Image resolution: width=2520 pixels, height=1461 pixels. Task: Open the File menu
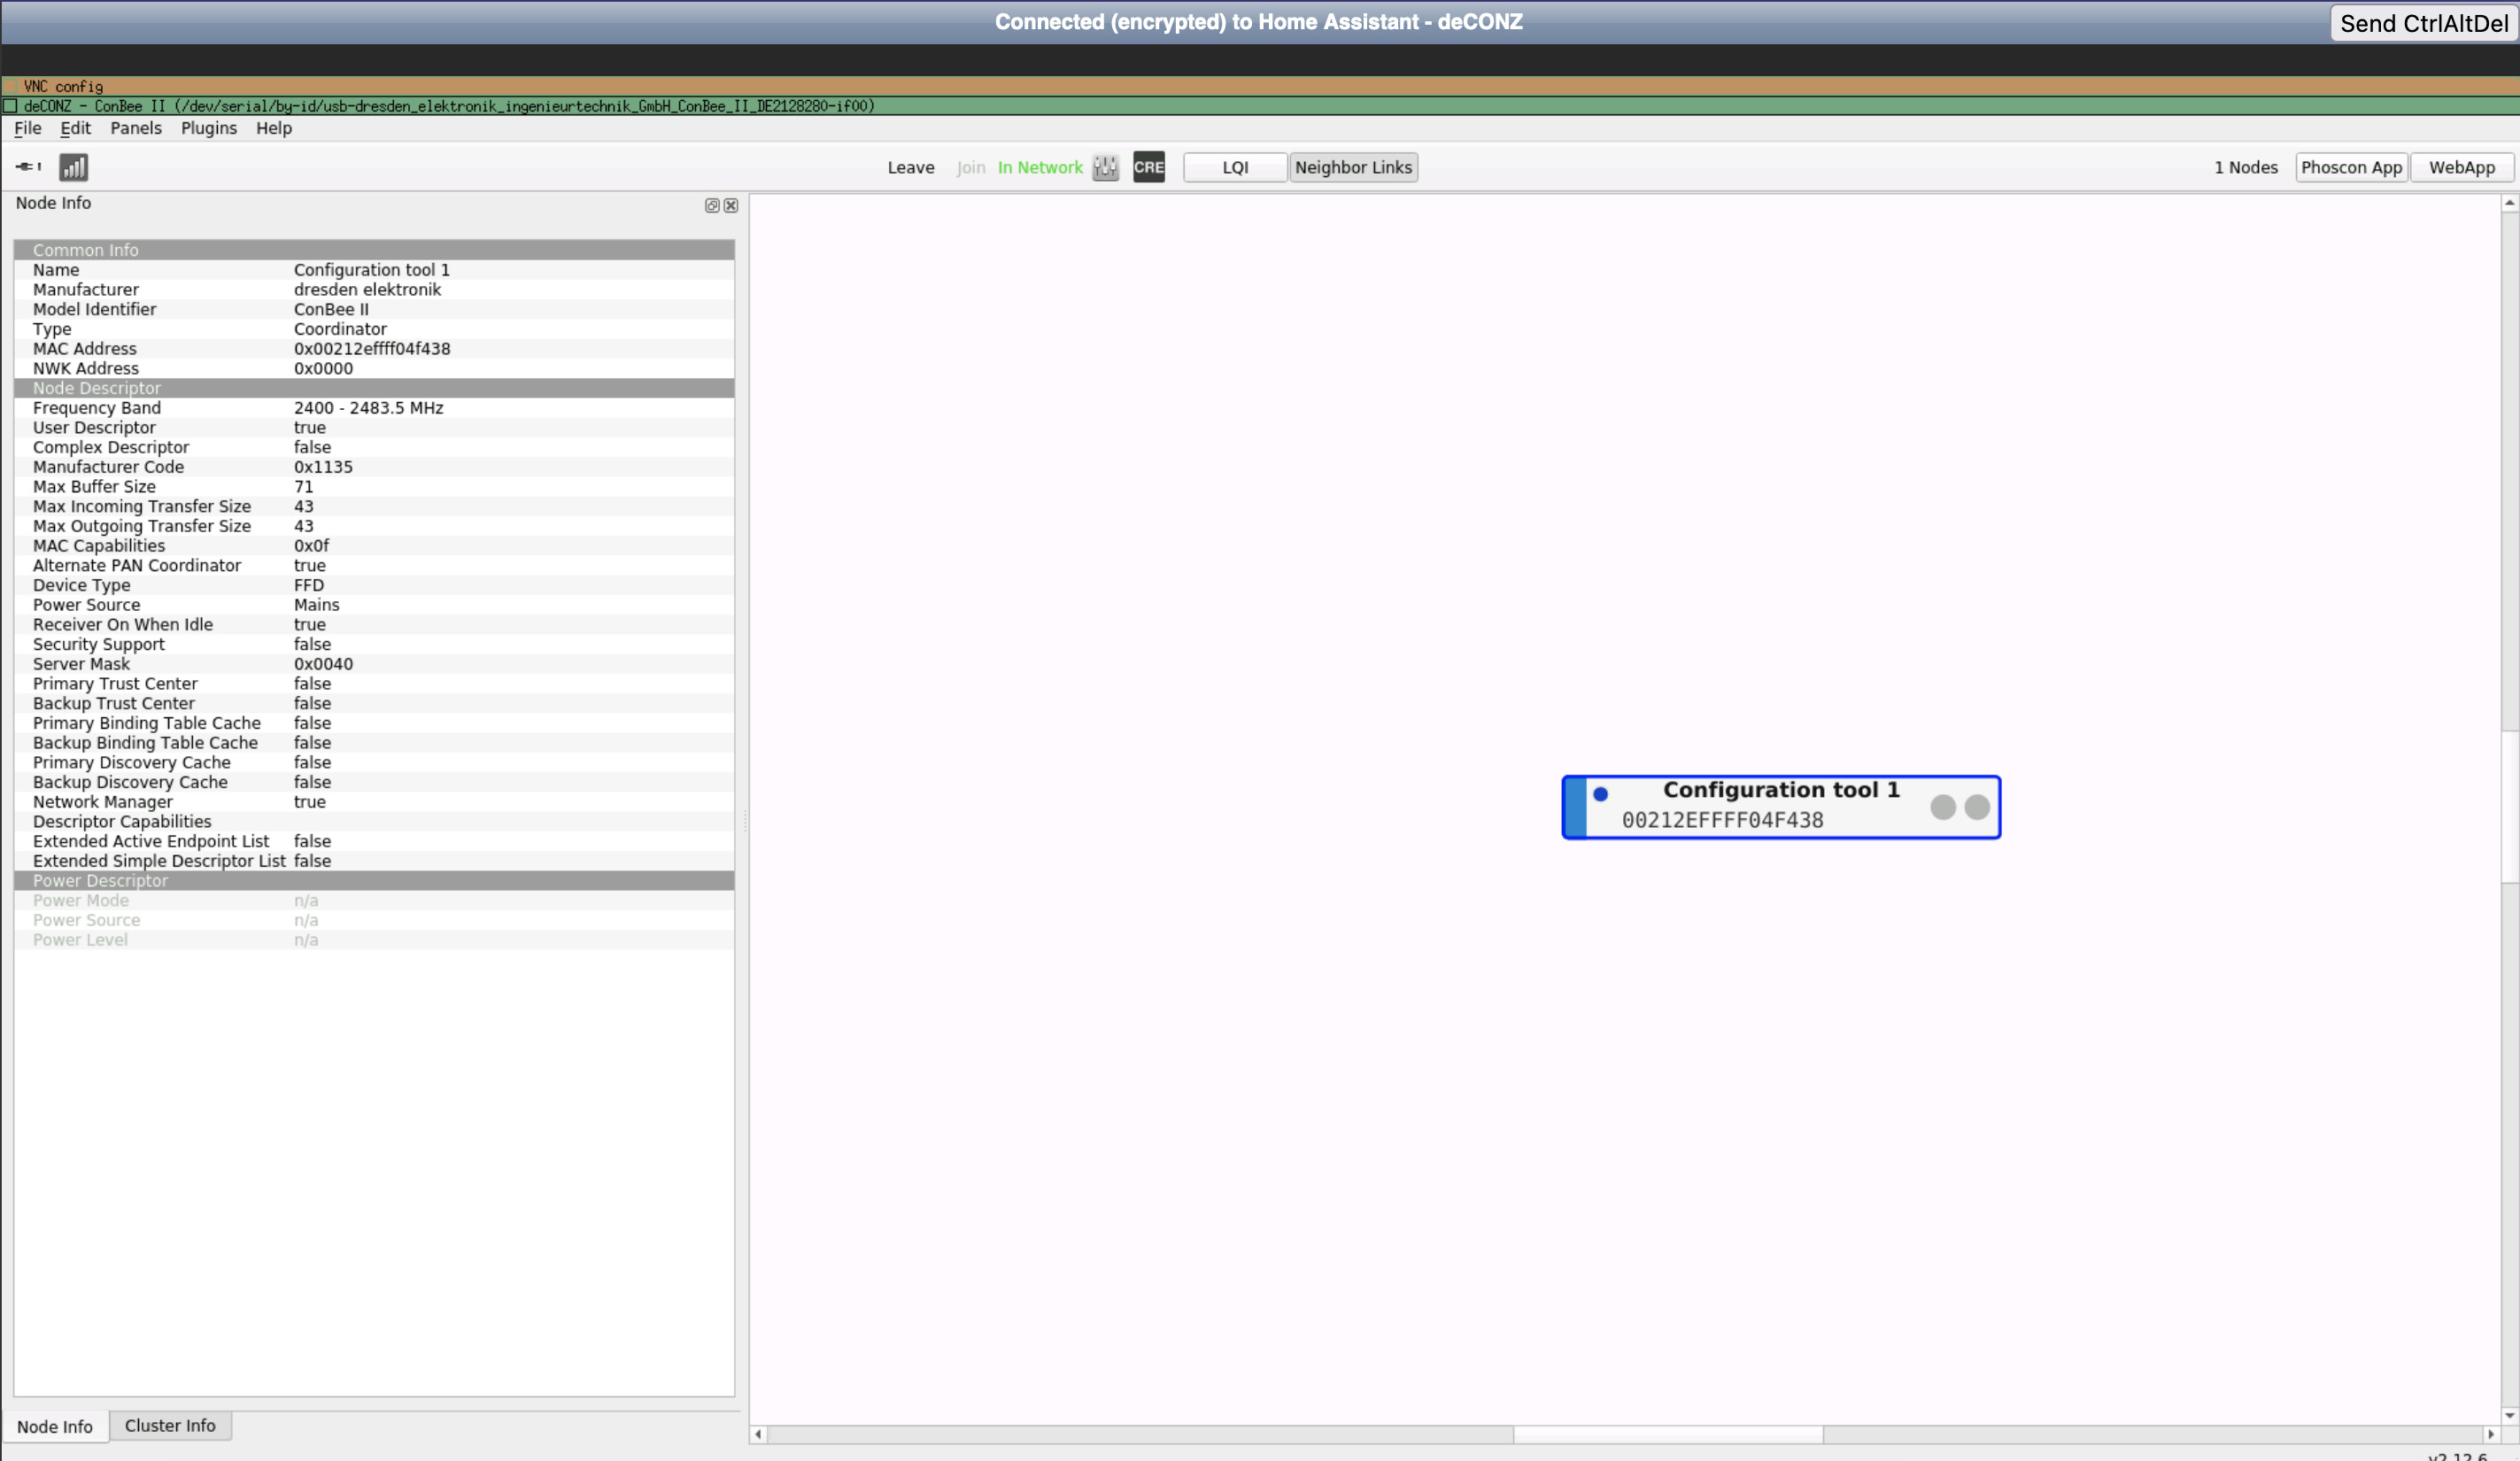[x=27, y=128]
